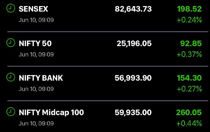Click NIFTY Midcap 100 value 59,935.00
The image size is (210, 132).
click(133, 113)
